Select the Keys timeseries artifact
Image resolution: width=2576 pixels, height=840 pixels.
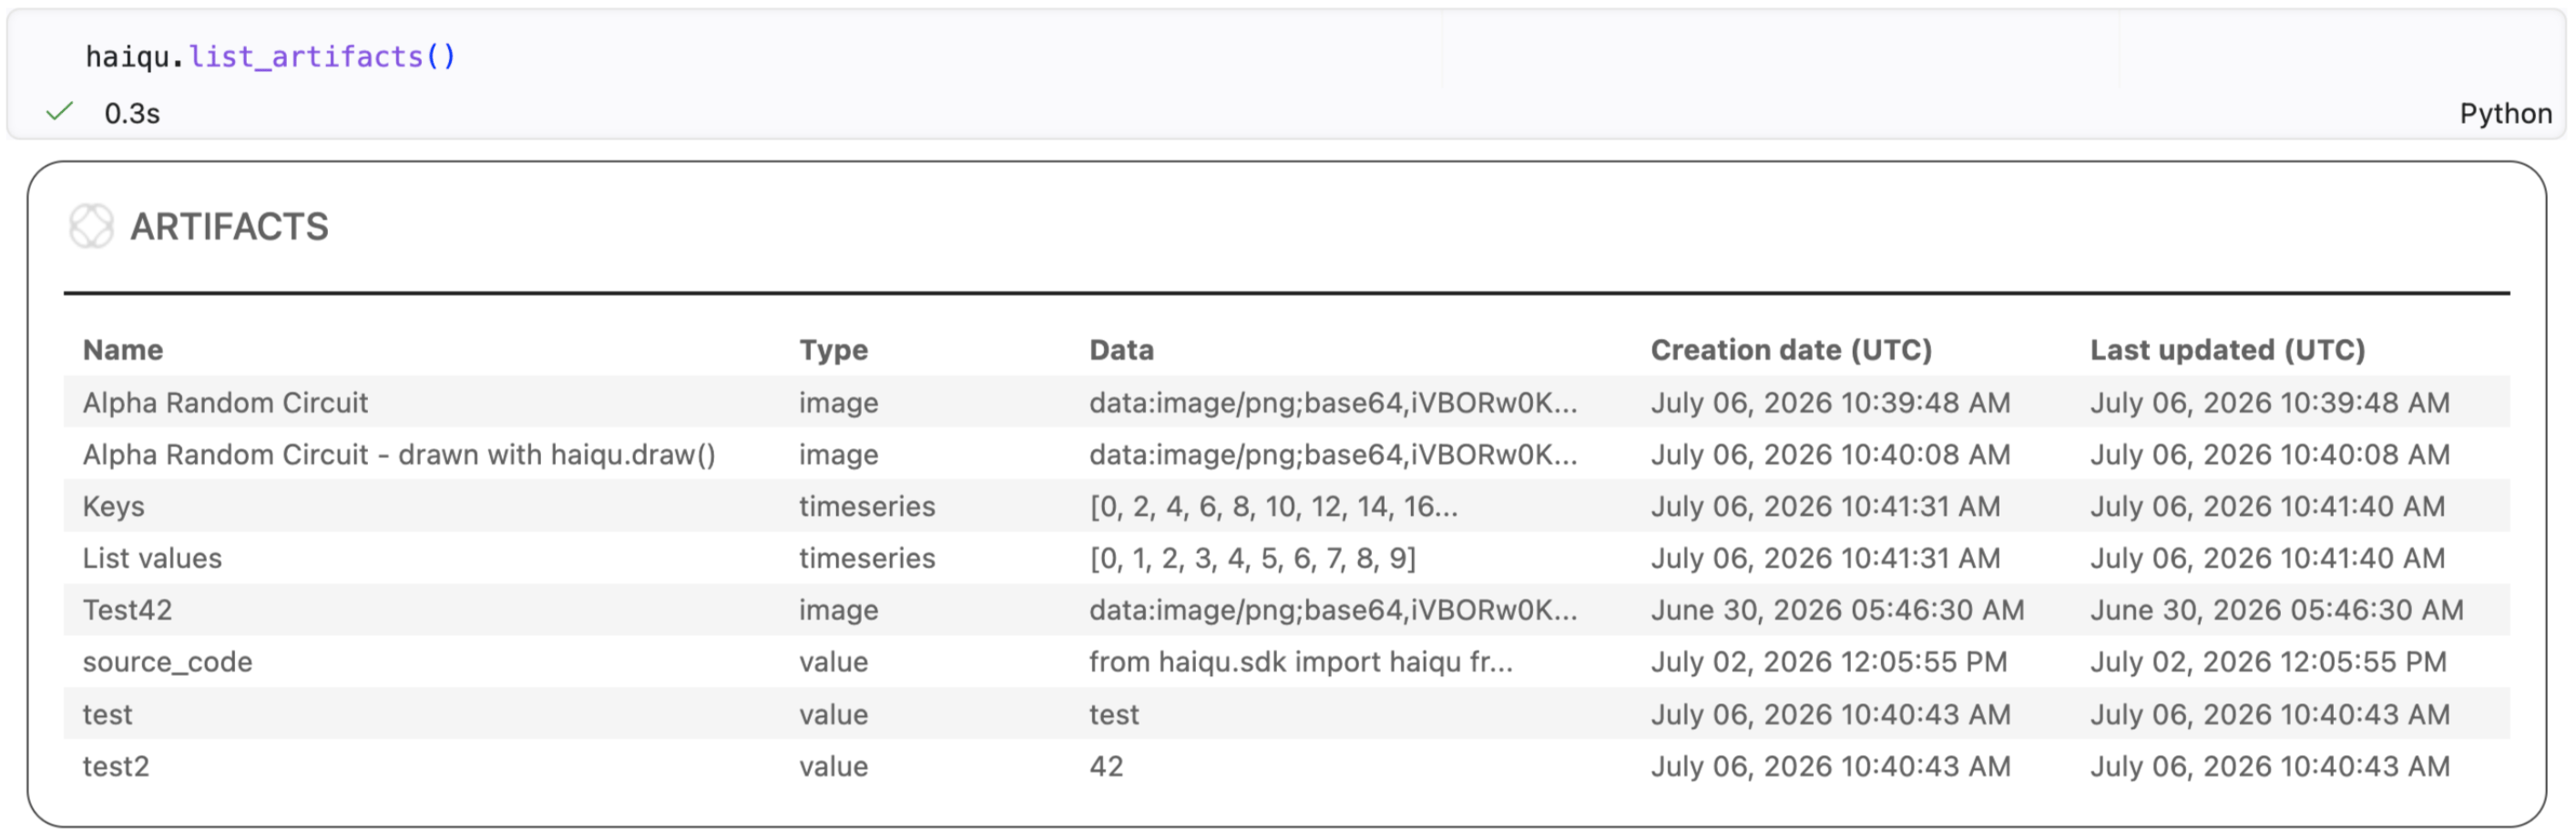point(113,507)
